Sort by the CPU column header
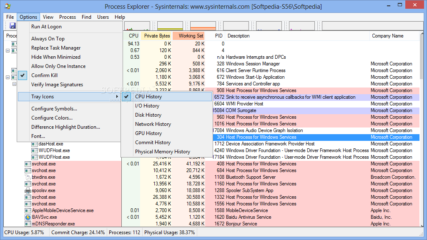Screen dimensions: 427x240 click(x=131, y=36)
